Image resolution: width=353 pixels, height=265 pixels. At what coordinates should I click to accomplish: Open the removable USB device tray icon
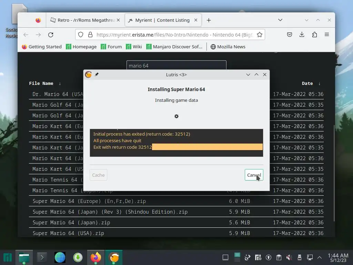[x=300, y=257]
